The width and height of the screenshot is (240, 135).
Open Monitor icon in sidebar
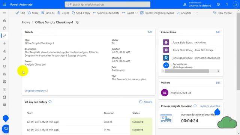[4, 74]
